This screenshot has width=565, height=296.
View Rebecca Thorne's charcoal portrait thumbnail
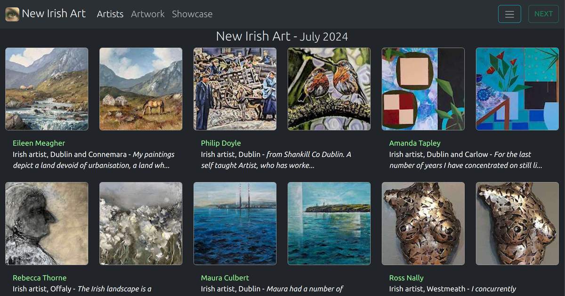click(x=47, y=223)
